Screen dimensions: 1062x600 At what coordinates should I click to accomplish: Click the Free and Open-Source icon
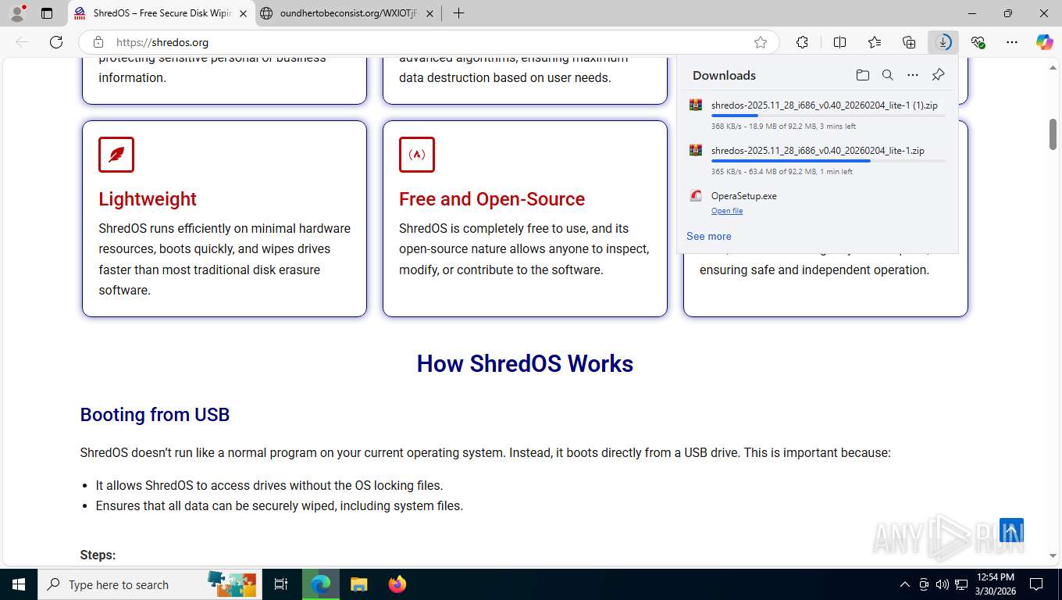pos(417,155)
